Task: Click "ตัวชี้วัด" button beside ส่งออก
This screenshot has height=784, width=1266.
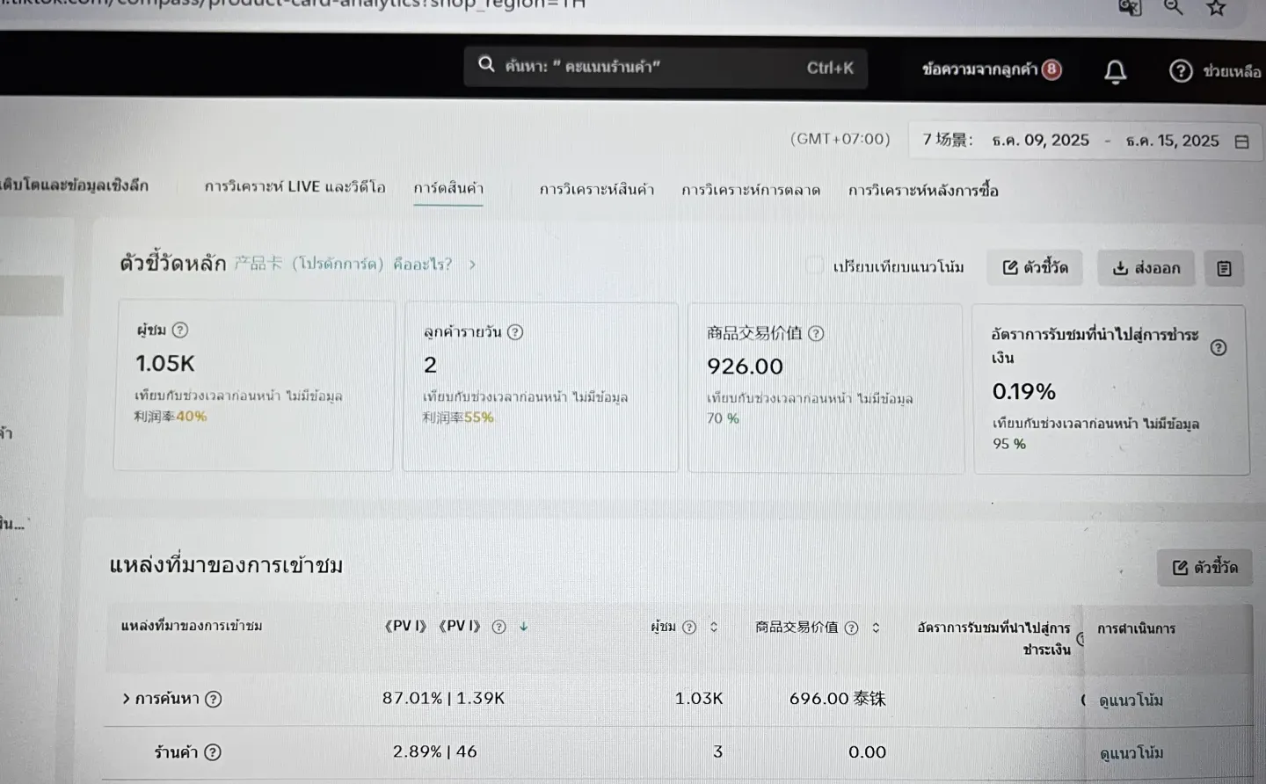Action: click(1035, 268)
